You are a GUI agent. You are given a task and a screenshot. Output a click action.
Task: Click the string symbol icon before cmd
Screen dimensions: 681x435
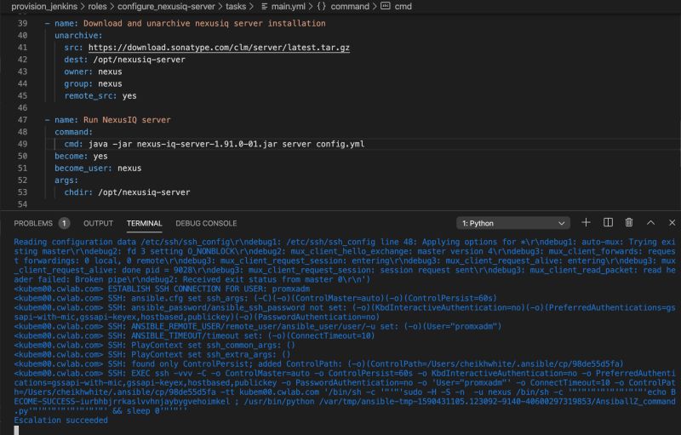(386, 6)
